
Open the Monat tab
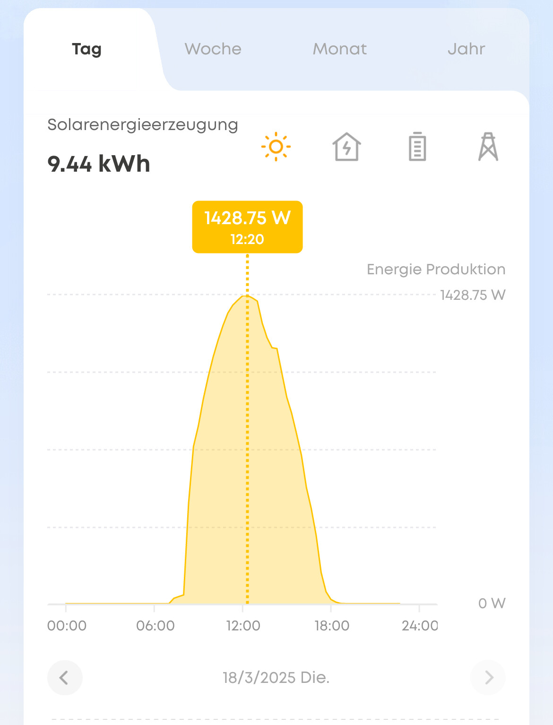pos(340,49)
